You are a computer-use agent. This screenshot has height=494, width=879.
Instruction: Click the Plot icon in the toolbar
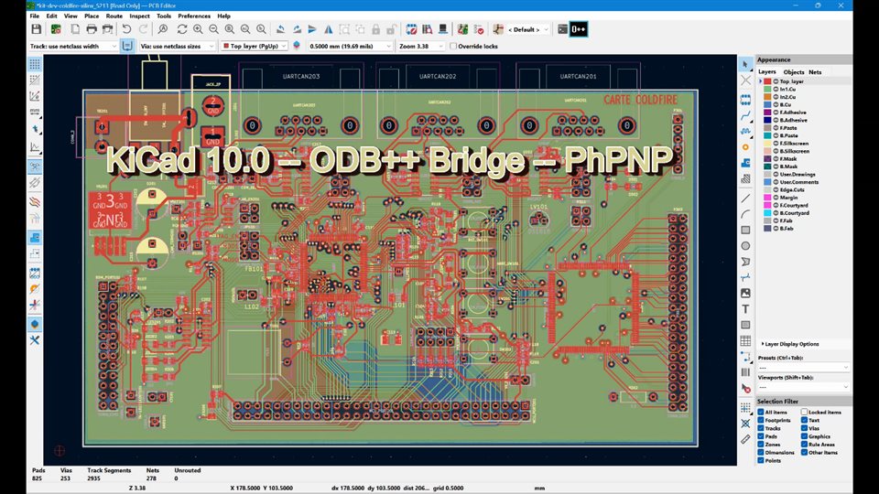coord(107,29)
